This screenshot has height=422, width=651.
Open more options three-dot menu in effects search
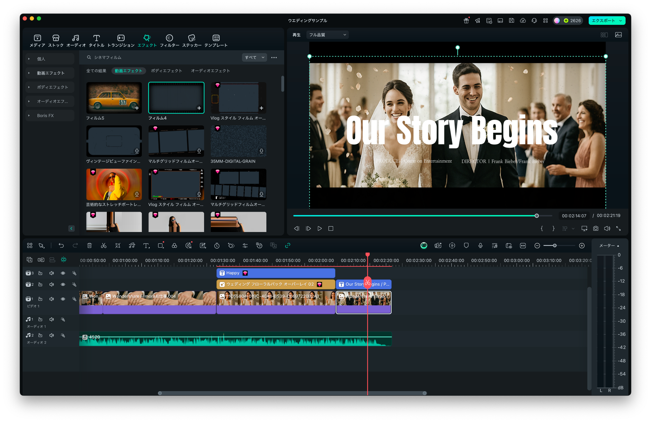click(274, 58)
